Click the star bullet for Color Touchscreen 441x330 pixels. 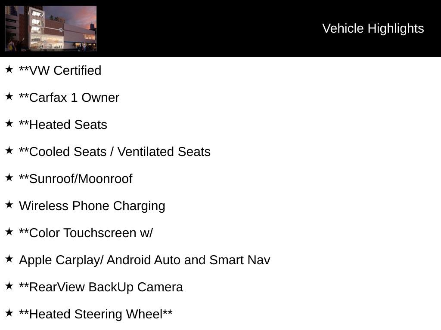click(x=9, y=232)
